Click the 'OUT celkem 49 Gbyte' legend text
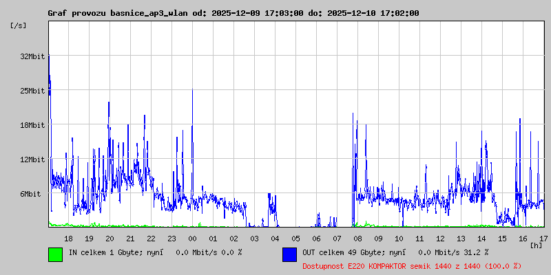Image resolution: width=551 pixels, height=275 pixels. pyautogui.click(x=342, y=252)
